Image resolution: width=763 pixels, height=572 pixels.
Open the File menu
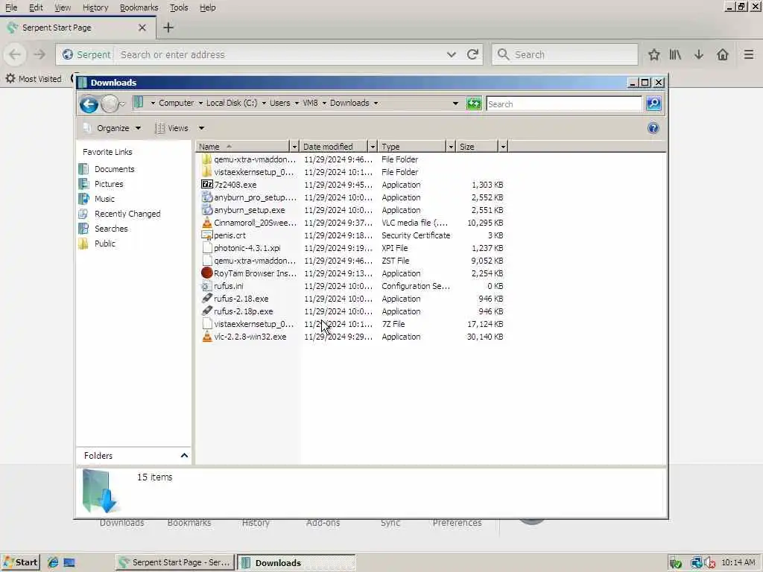pyautogui.click(x=10, y=7)
